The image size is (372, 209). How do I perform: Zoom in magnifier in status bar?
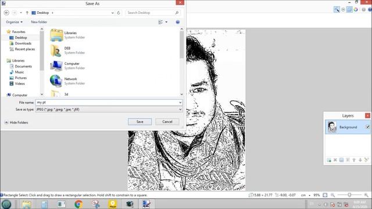point(366,195)
